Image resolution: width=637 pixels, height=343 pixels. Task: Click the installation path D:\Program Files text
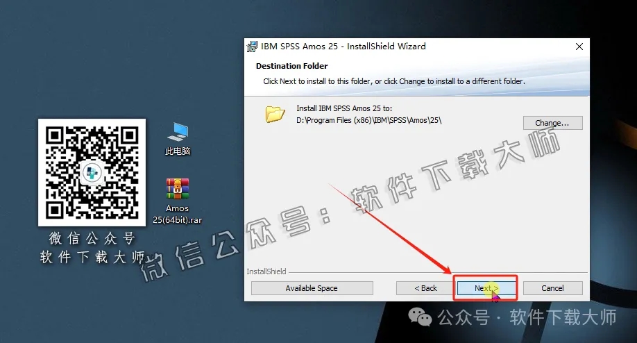(x=368, y=120)
